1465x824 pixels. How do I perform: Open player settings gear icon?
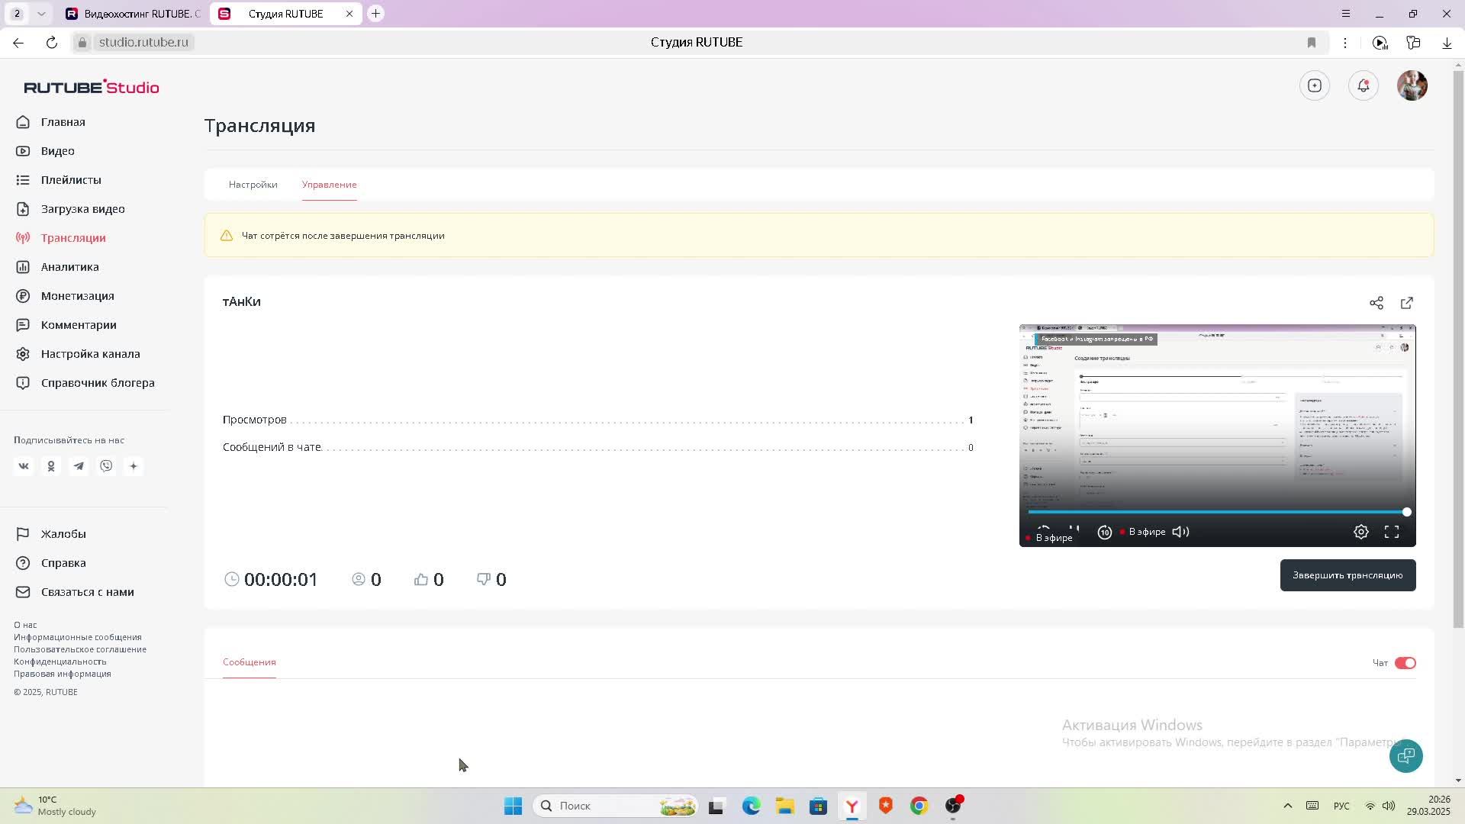click(x=1360, y=532)
